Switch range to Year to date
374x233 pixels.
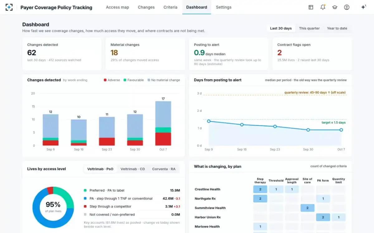337,28
